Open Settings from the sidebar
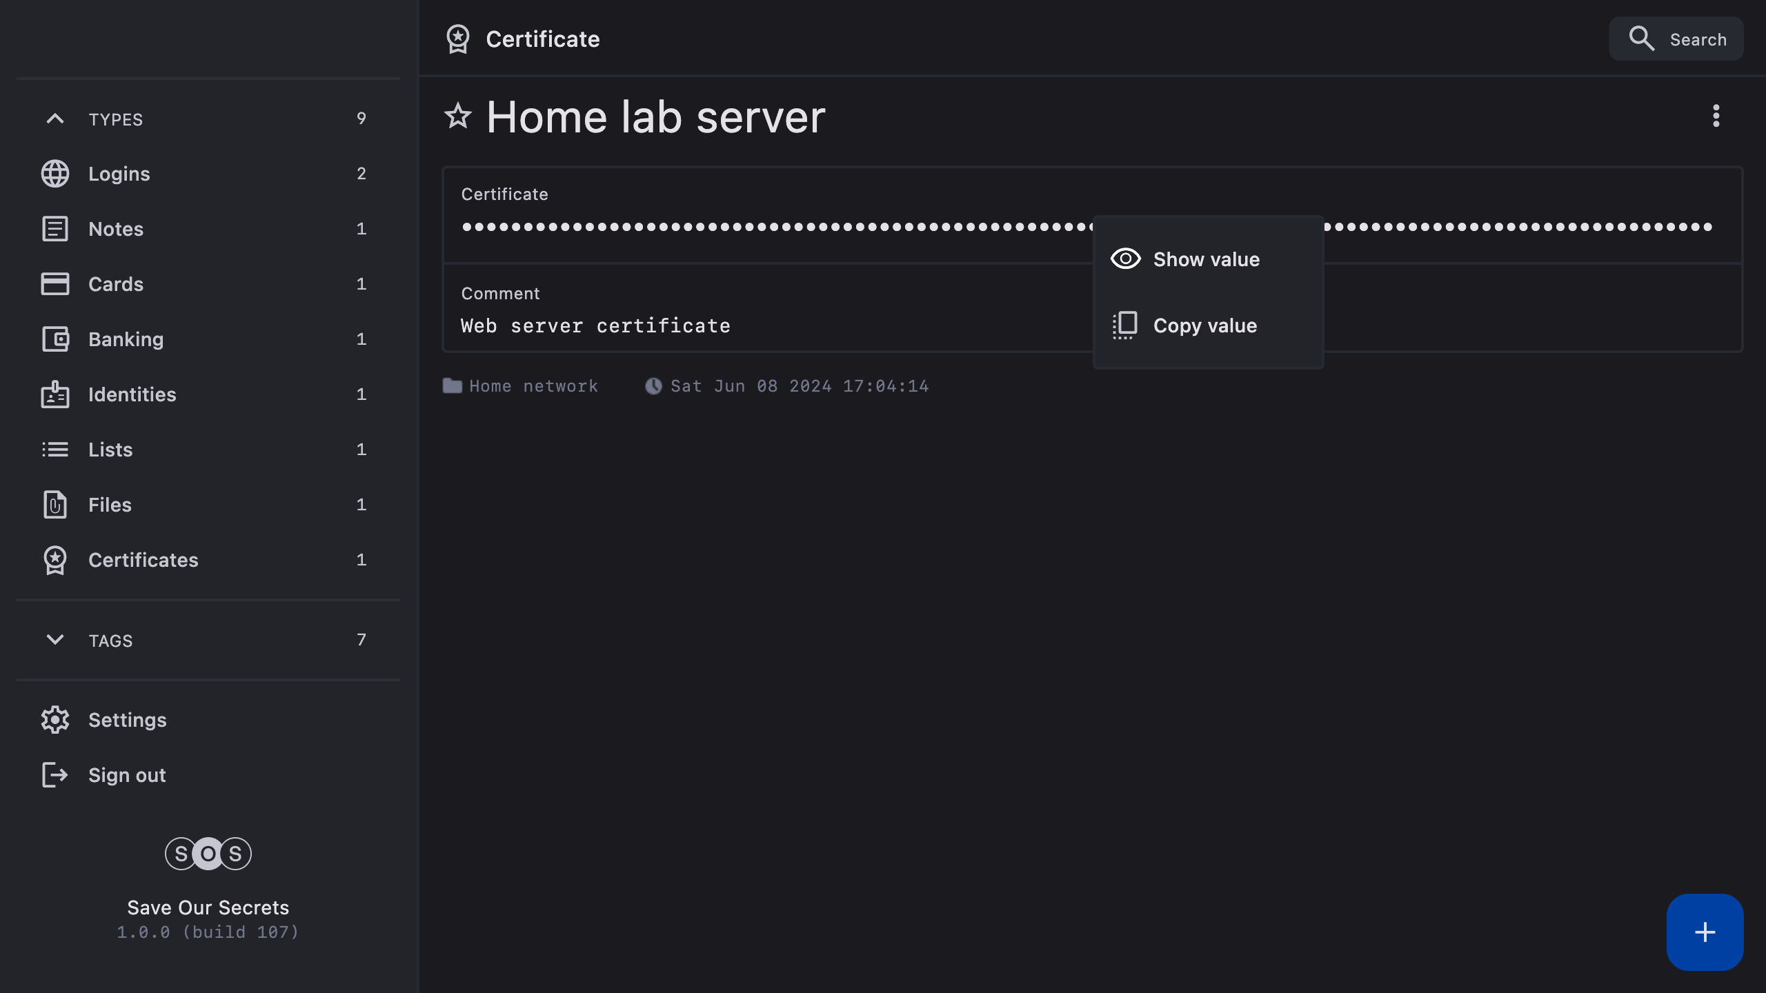 coord(127,720)
